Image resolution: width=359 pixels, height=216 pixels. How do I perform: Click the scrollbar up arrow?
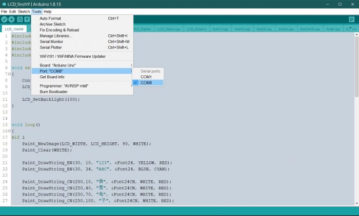coord(356,35)
